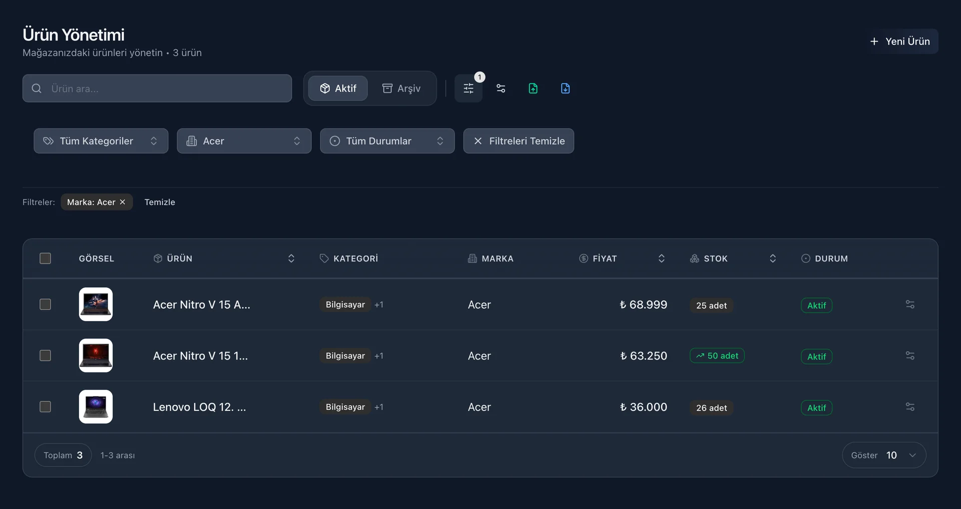Open row actions for Acer Nitro V 15 A...

(x=909, y=304)
